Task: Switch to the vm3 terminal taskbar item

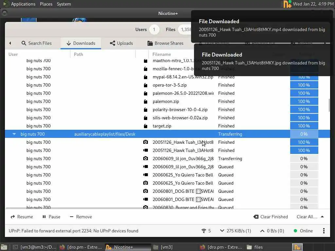Action: 35,247
